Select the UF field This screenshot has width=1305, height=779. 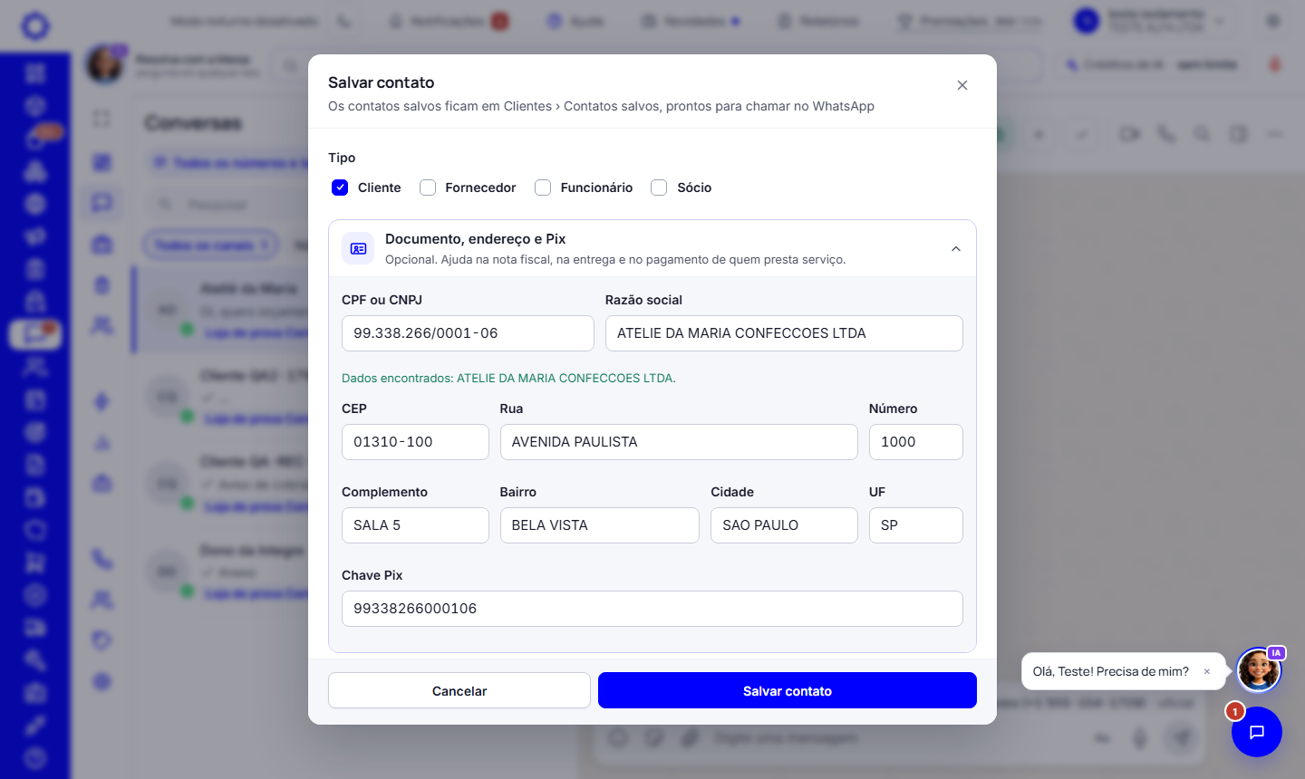pos(916,525)
